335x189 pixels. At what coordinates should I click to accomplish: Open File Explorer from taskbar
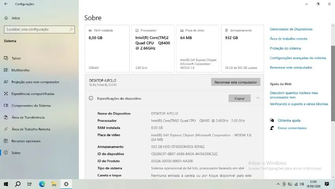(54, 184)
